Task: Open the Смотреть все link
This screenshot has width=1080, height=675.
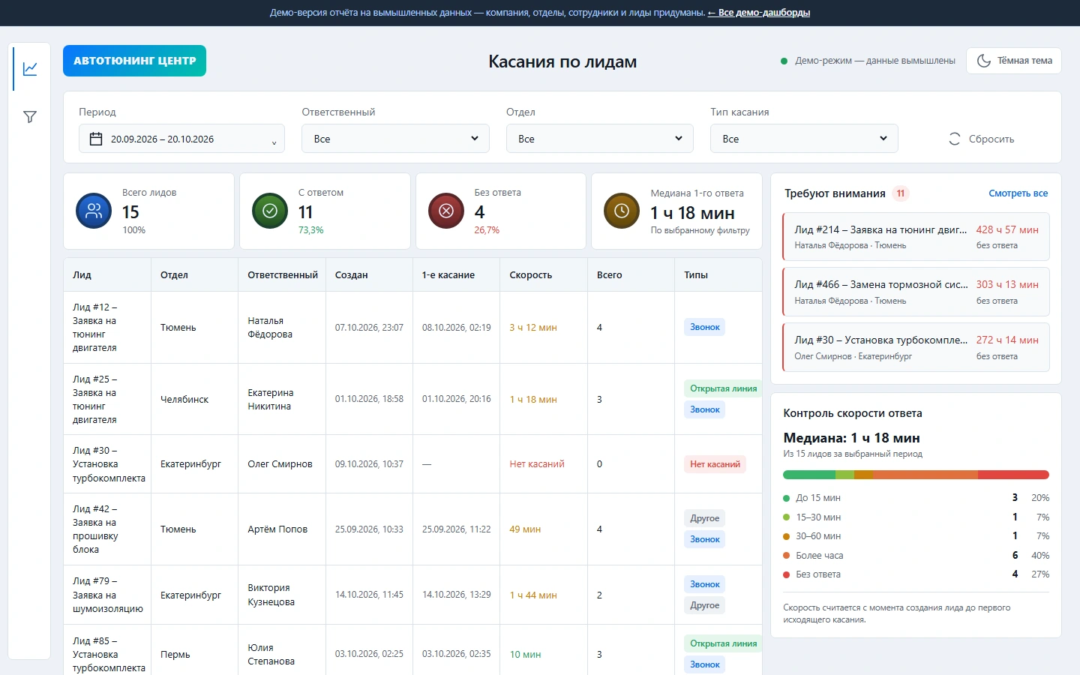Action: point(1018,193)
